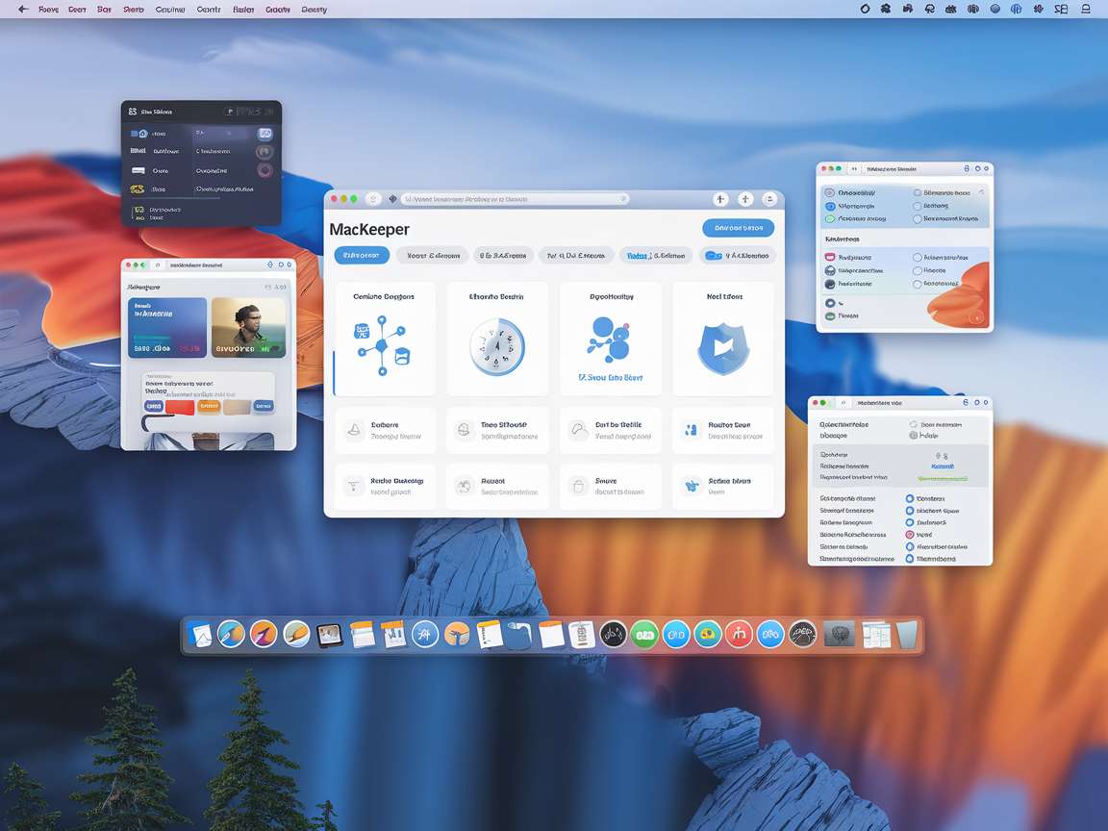
Task: Select the middle radio button in top-right window's upper group
Action: (x=918, y=206)
